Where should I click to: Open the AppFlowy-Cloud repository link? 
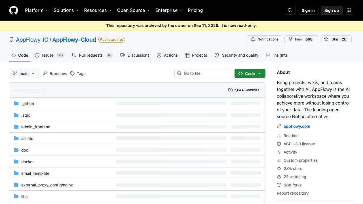click(74, 40)
